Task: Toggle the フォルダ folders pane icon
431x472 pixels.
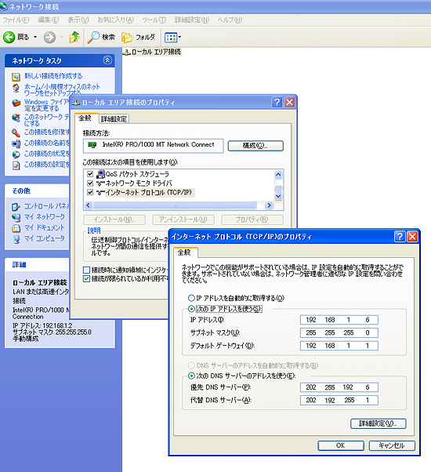Action: [x=127, y=38]
